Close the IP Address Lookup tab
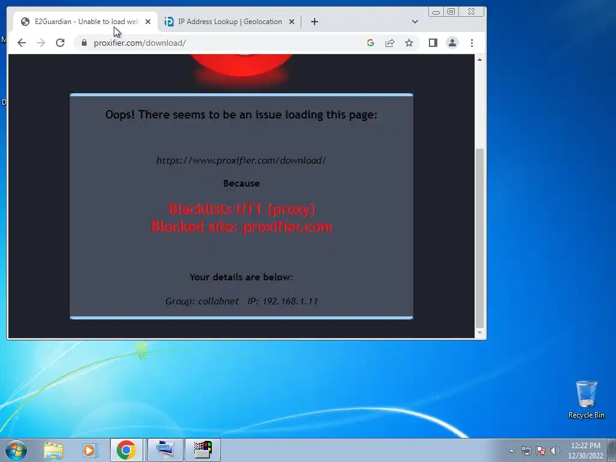616x462 pixels. coord(292,22)
